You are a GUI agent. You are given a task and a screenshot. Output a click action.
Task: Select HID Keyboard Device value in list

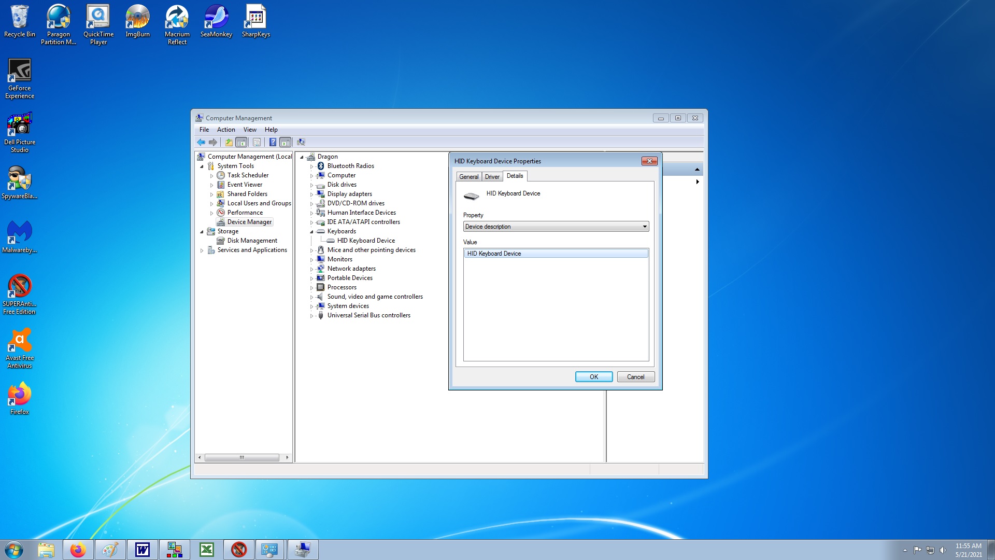[x=556, y=254]
